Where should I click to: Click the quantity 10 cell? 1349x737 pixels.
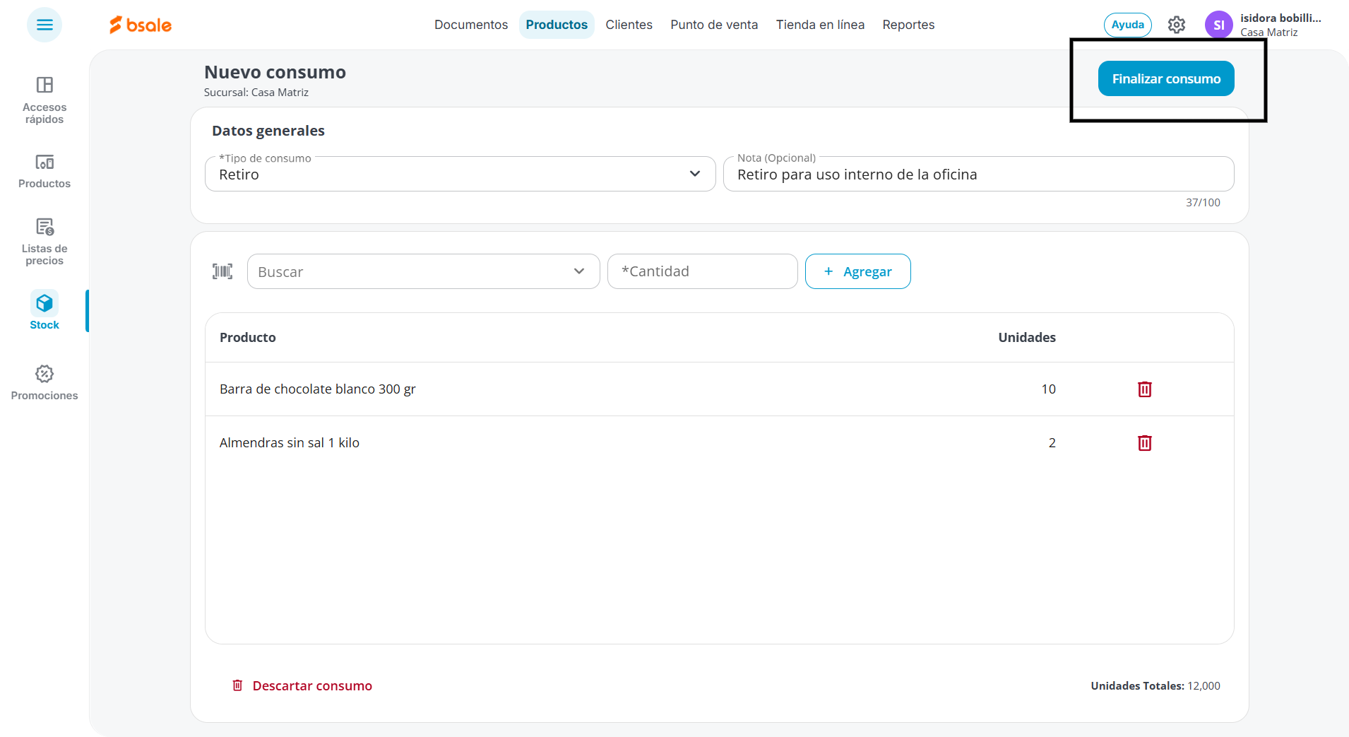tap(1048, 389)
